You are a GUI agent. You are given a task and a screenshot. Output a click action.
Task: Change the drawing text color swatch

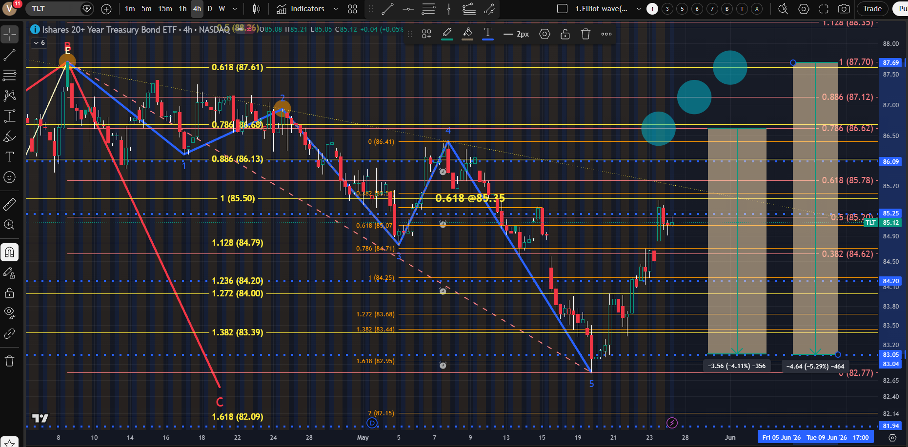[488, 34]
